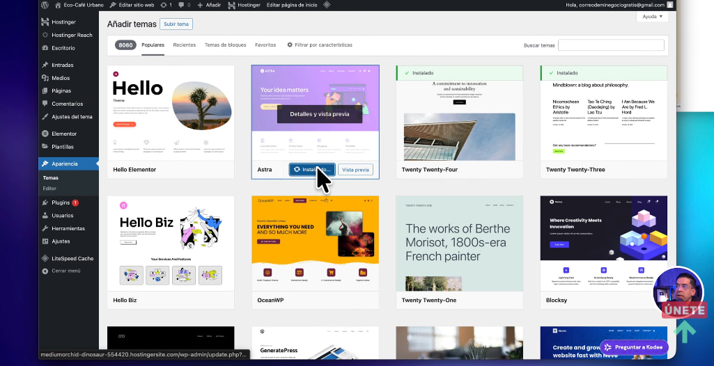Expand the Ayuda help dropdown
714x366 pixels.
tap(652, 17)
